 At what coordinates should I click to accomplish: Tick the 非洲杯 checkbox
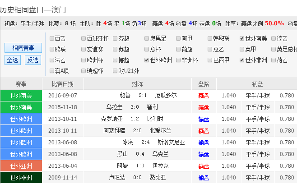click(x=178, y=60)
